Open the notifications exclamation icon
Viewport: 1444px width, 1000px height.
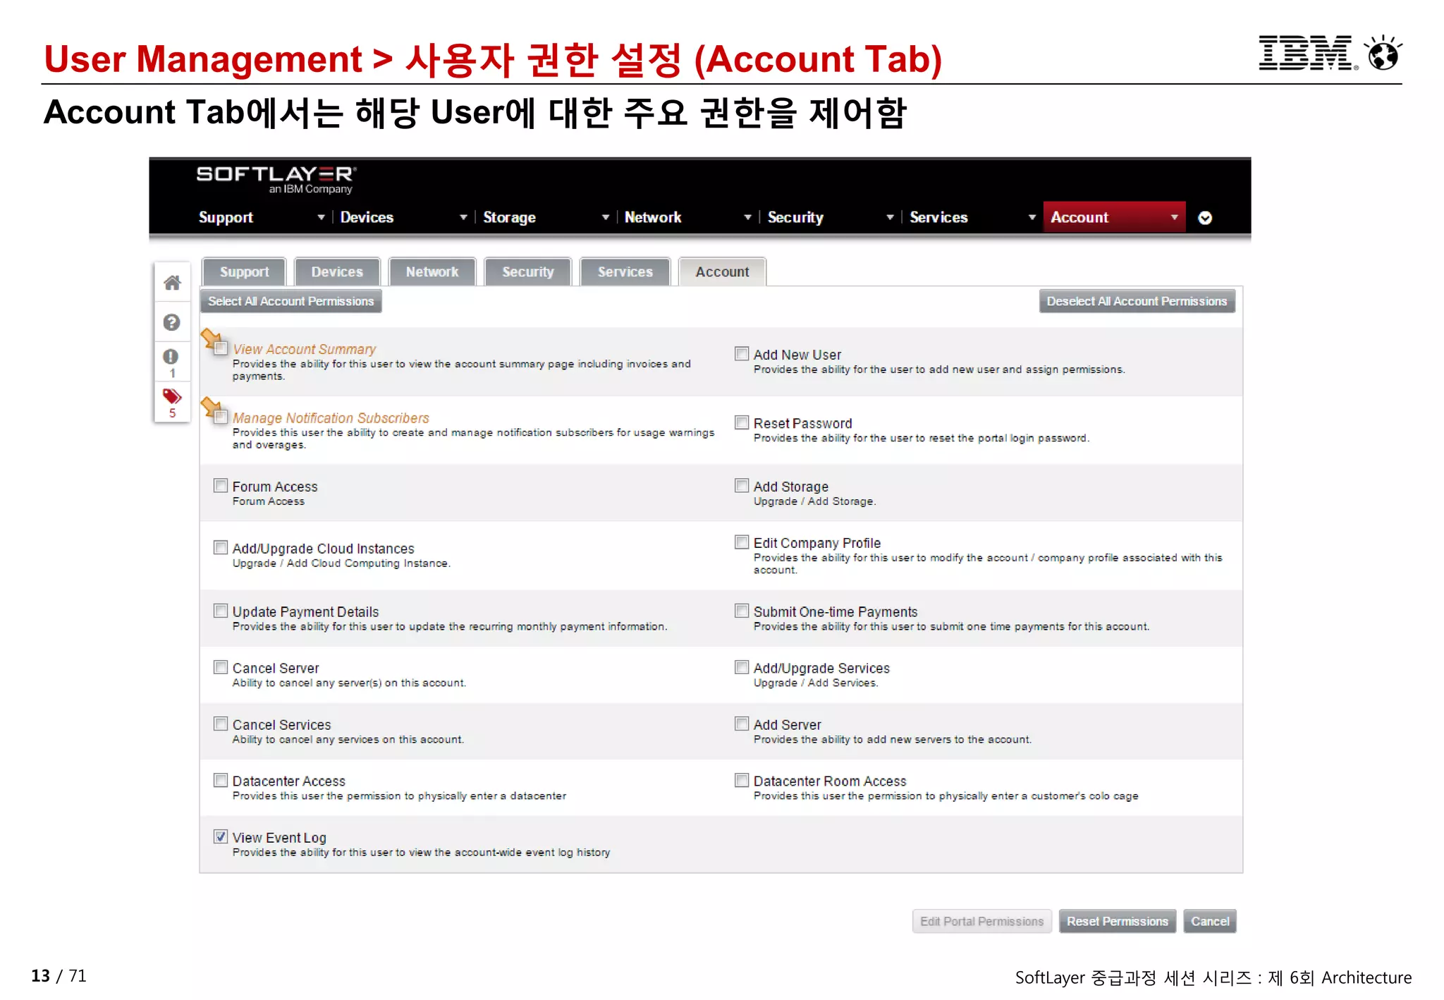(171, 357)
